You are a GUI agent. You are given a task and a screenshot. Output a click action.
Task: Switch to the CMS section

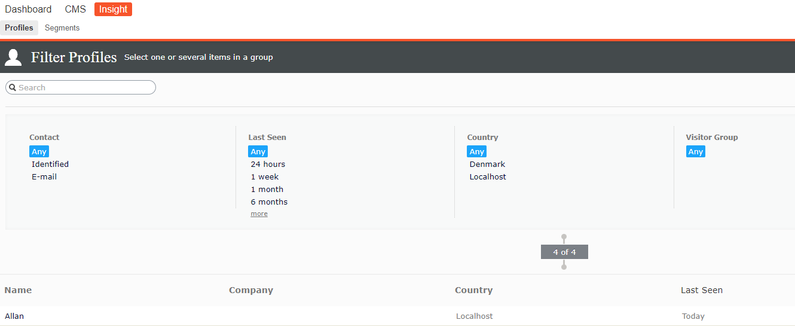(75, 10)
